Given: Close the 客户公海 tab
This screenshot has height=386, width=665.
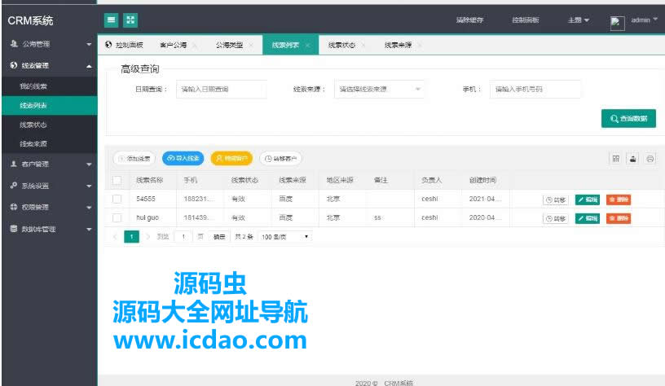Looking at the screenshot, I should click(195, 46).
